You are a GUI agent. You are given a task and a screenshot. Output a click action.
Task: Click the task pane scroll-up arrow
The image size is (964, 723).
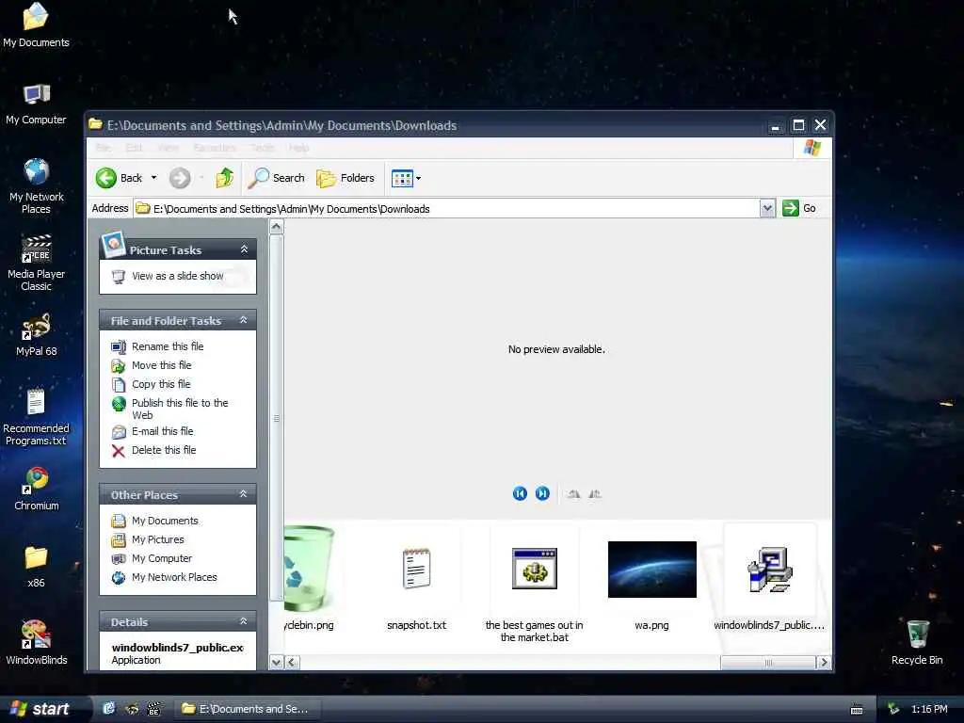pos(277,227)
